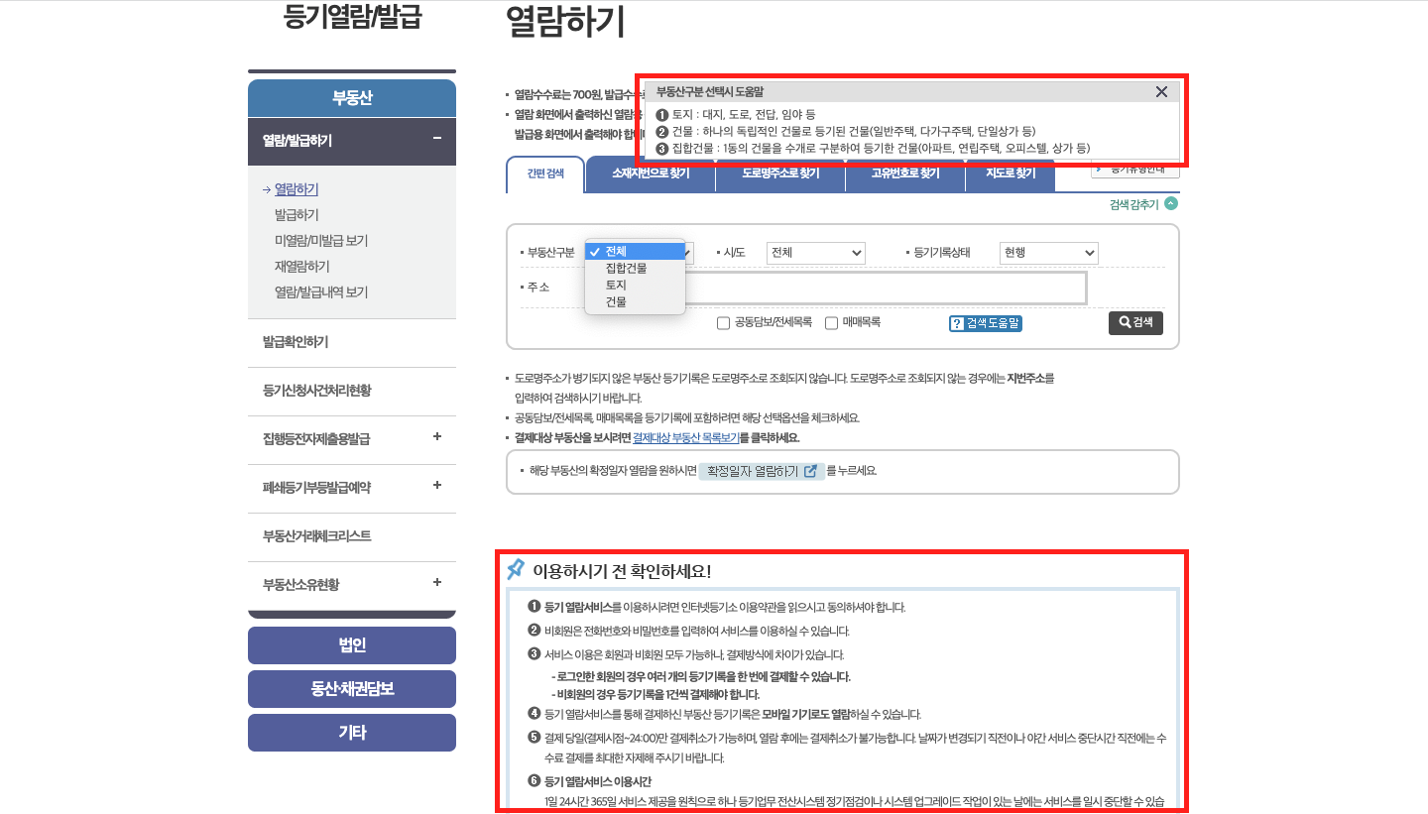Click the 법인 section button in the sidebar
Screen dimensions: 1428x814
351,644
